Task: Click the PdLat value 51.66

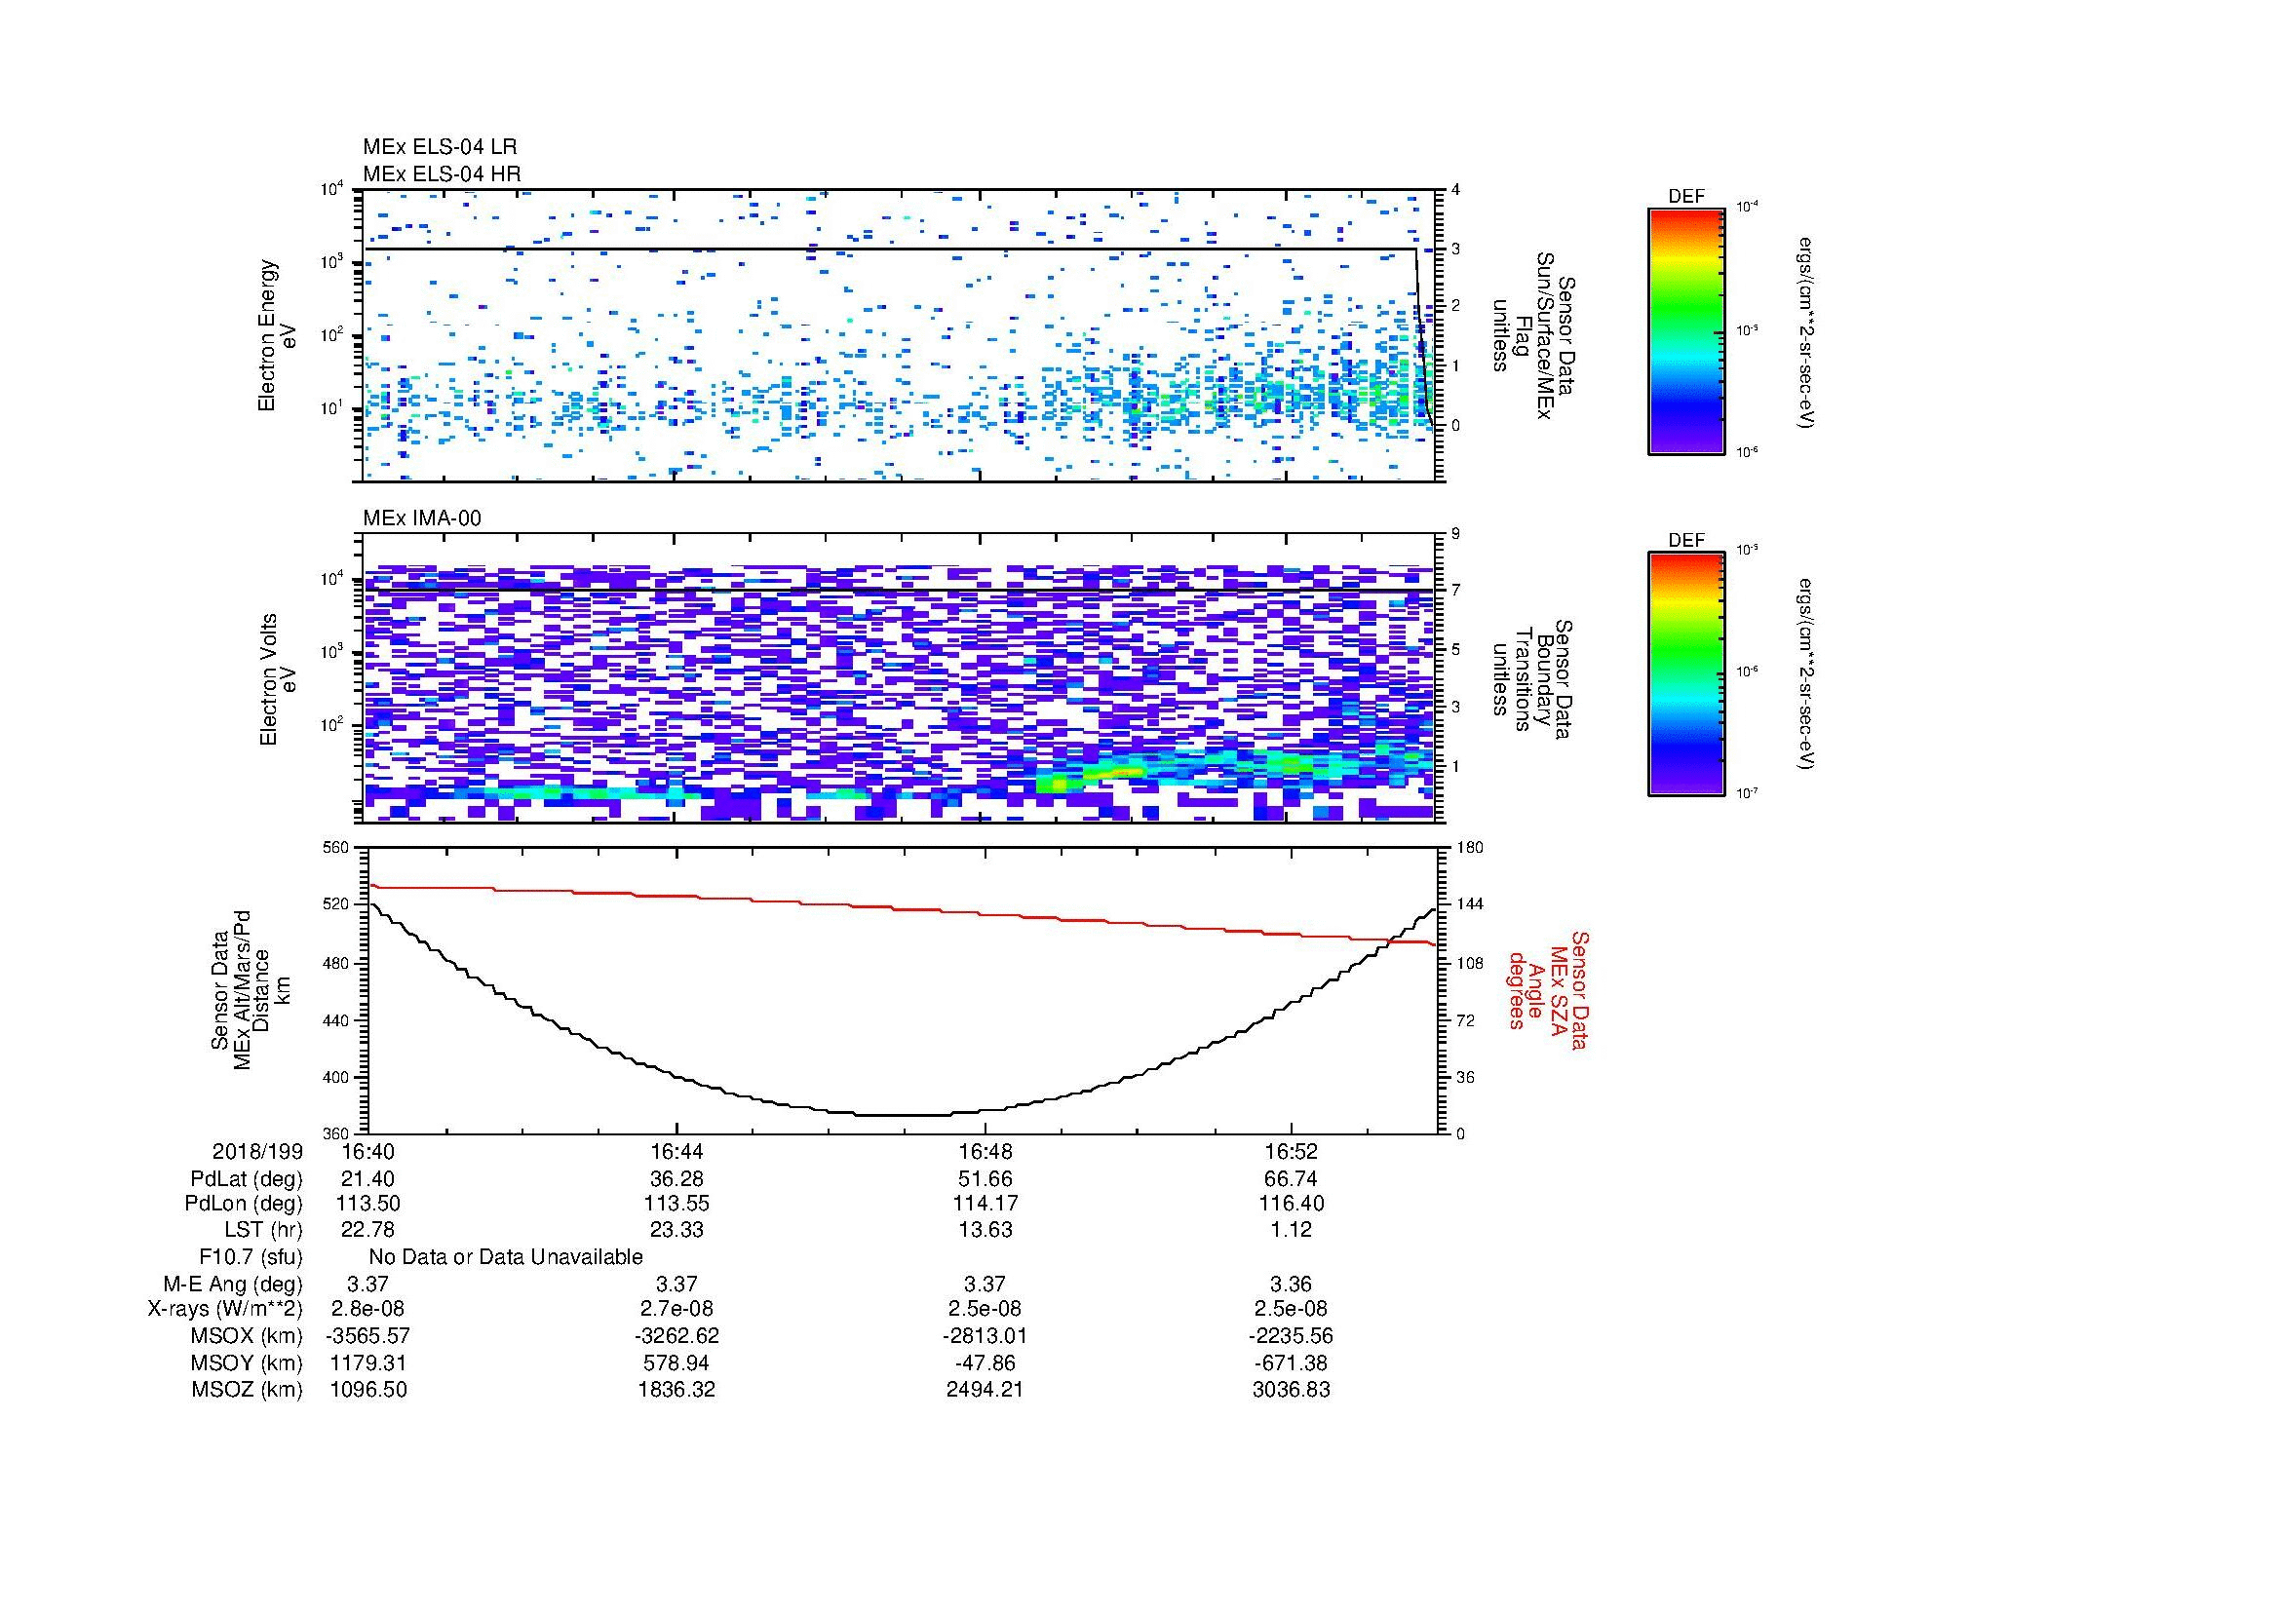Action: click(985, 1179)
